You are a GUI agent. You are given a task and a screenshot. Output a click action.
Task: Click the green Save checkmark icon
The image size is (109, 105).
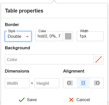[x=22, y=100]
